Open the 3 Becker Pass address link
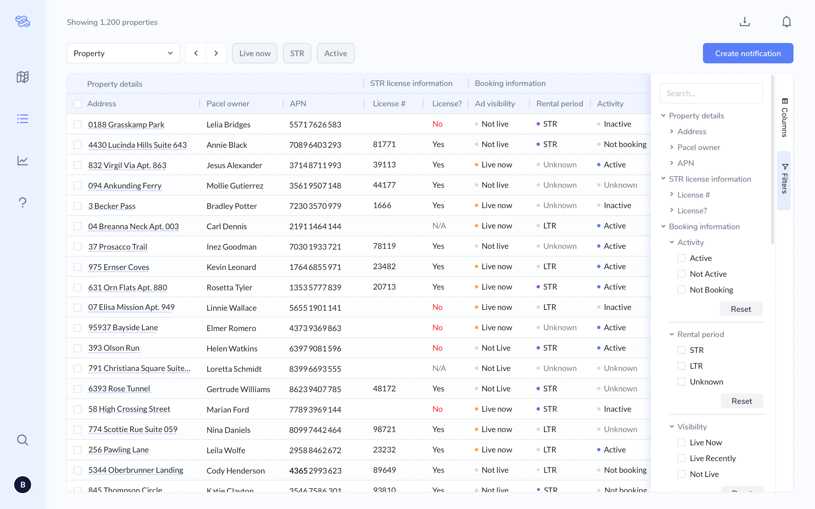This screenshot has height=509, width=815. (112, 206)
